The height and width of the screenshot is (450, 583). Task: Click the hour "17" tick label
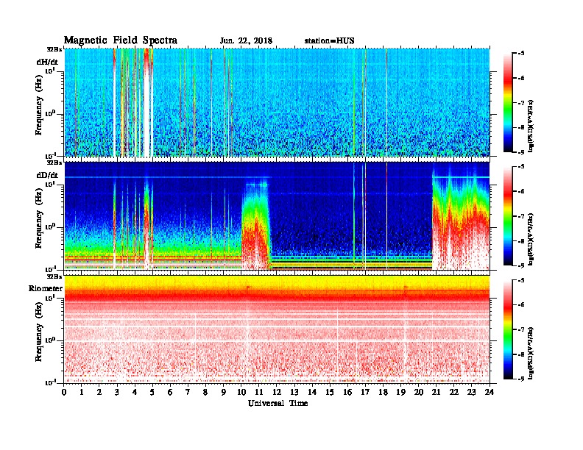pos(366,392)
